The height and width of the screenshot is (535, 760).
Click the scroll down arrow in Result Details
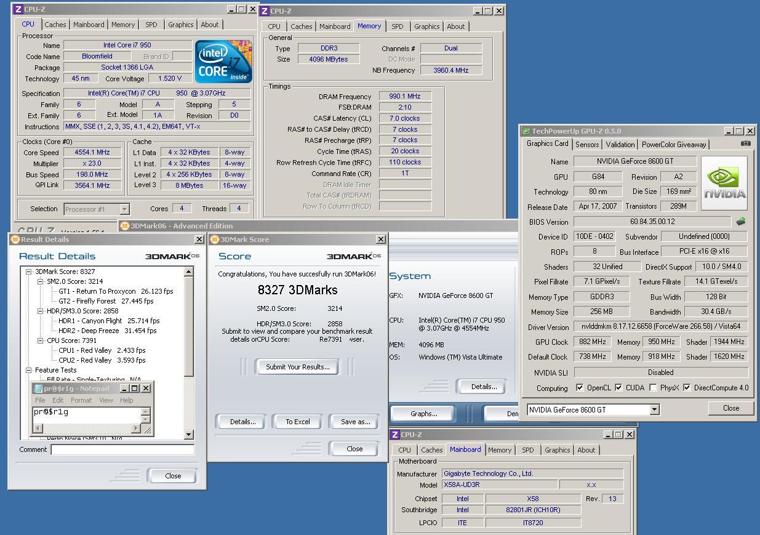click(189, 435)
